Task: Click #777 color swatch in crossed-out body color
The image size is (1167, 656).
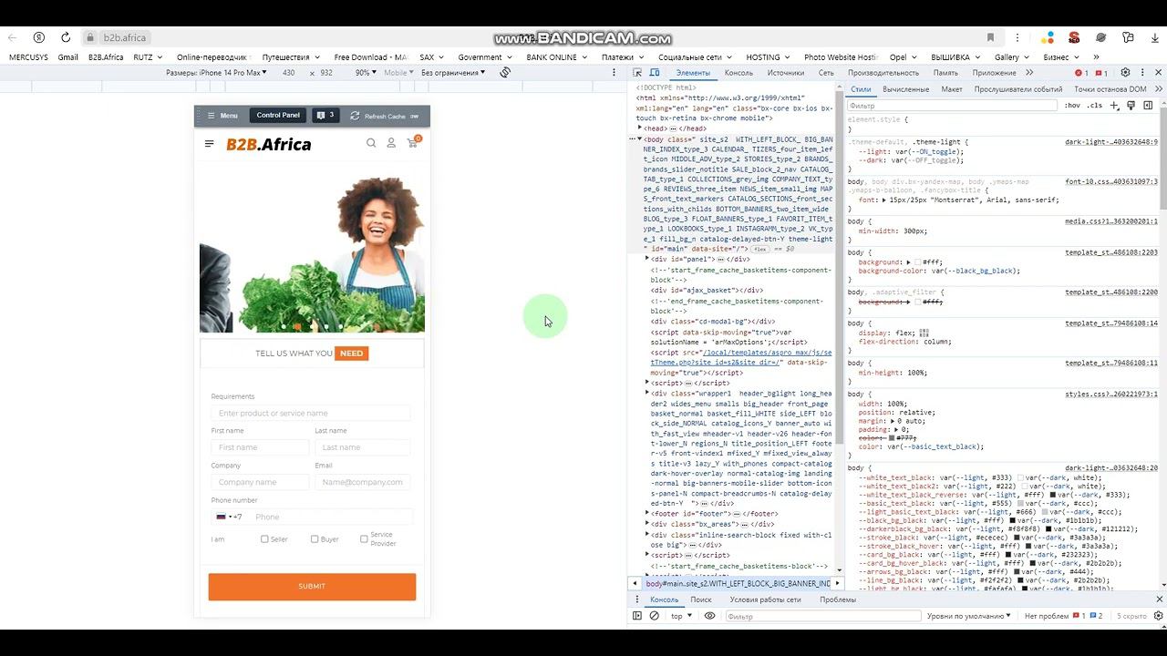Action: click(892, 438)
